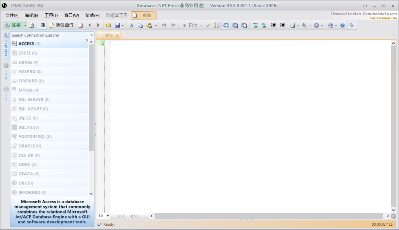Toggle the last highlighted toolbar button

[351, 25]
